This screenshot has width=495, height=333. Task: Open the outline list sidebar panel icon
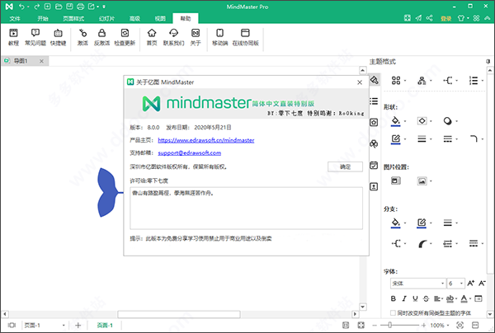(x=374, y=101)
